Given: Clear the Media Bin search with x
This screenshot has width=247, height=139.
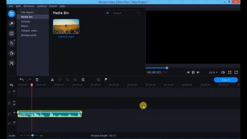Looking at the screenshot, I should click(x=138, y=13).
